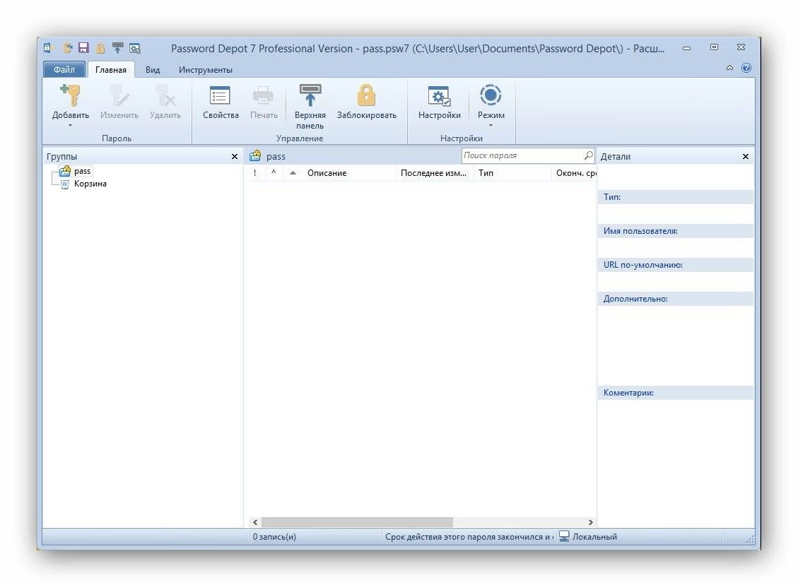Screen dimensions: 798x587
Task: Open the Файл menu tab
Action: (64, 70)
